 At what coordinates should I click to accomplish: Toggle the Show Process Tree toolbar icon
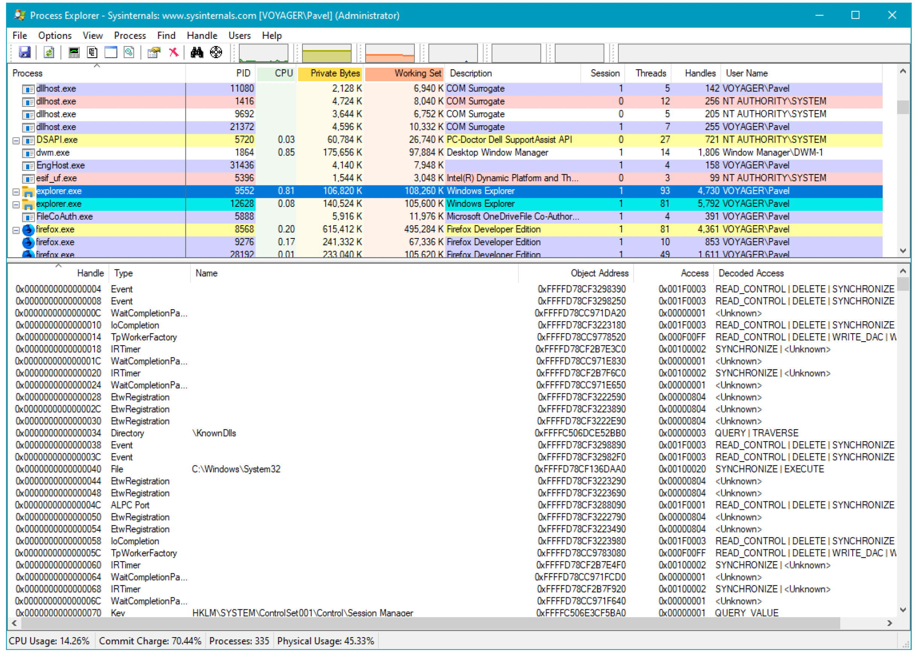(x=93, y=52)
